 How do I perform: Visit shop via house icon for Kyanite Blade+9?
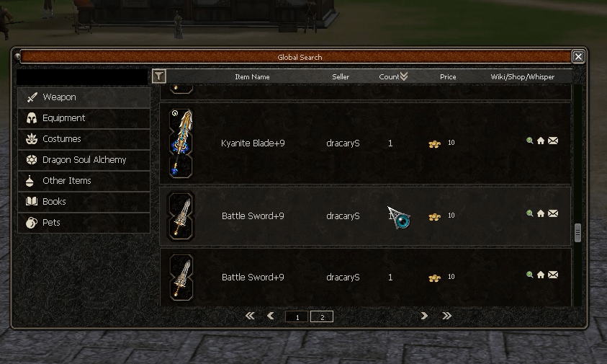(x=541, y=141)
